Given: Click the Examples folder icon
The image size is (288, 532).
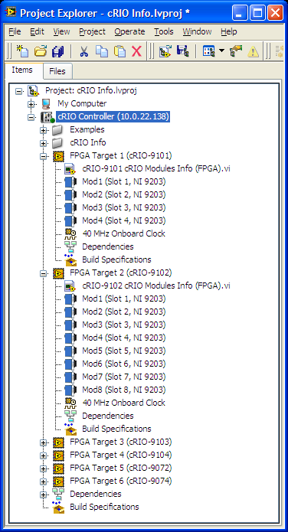Looking at the screenshot, I should (x=58, y=130).
